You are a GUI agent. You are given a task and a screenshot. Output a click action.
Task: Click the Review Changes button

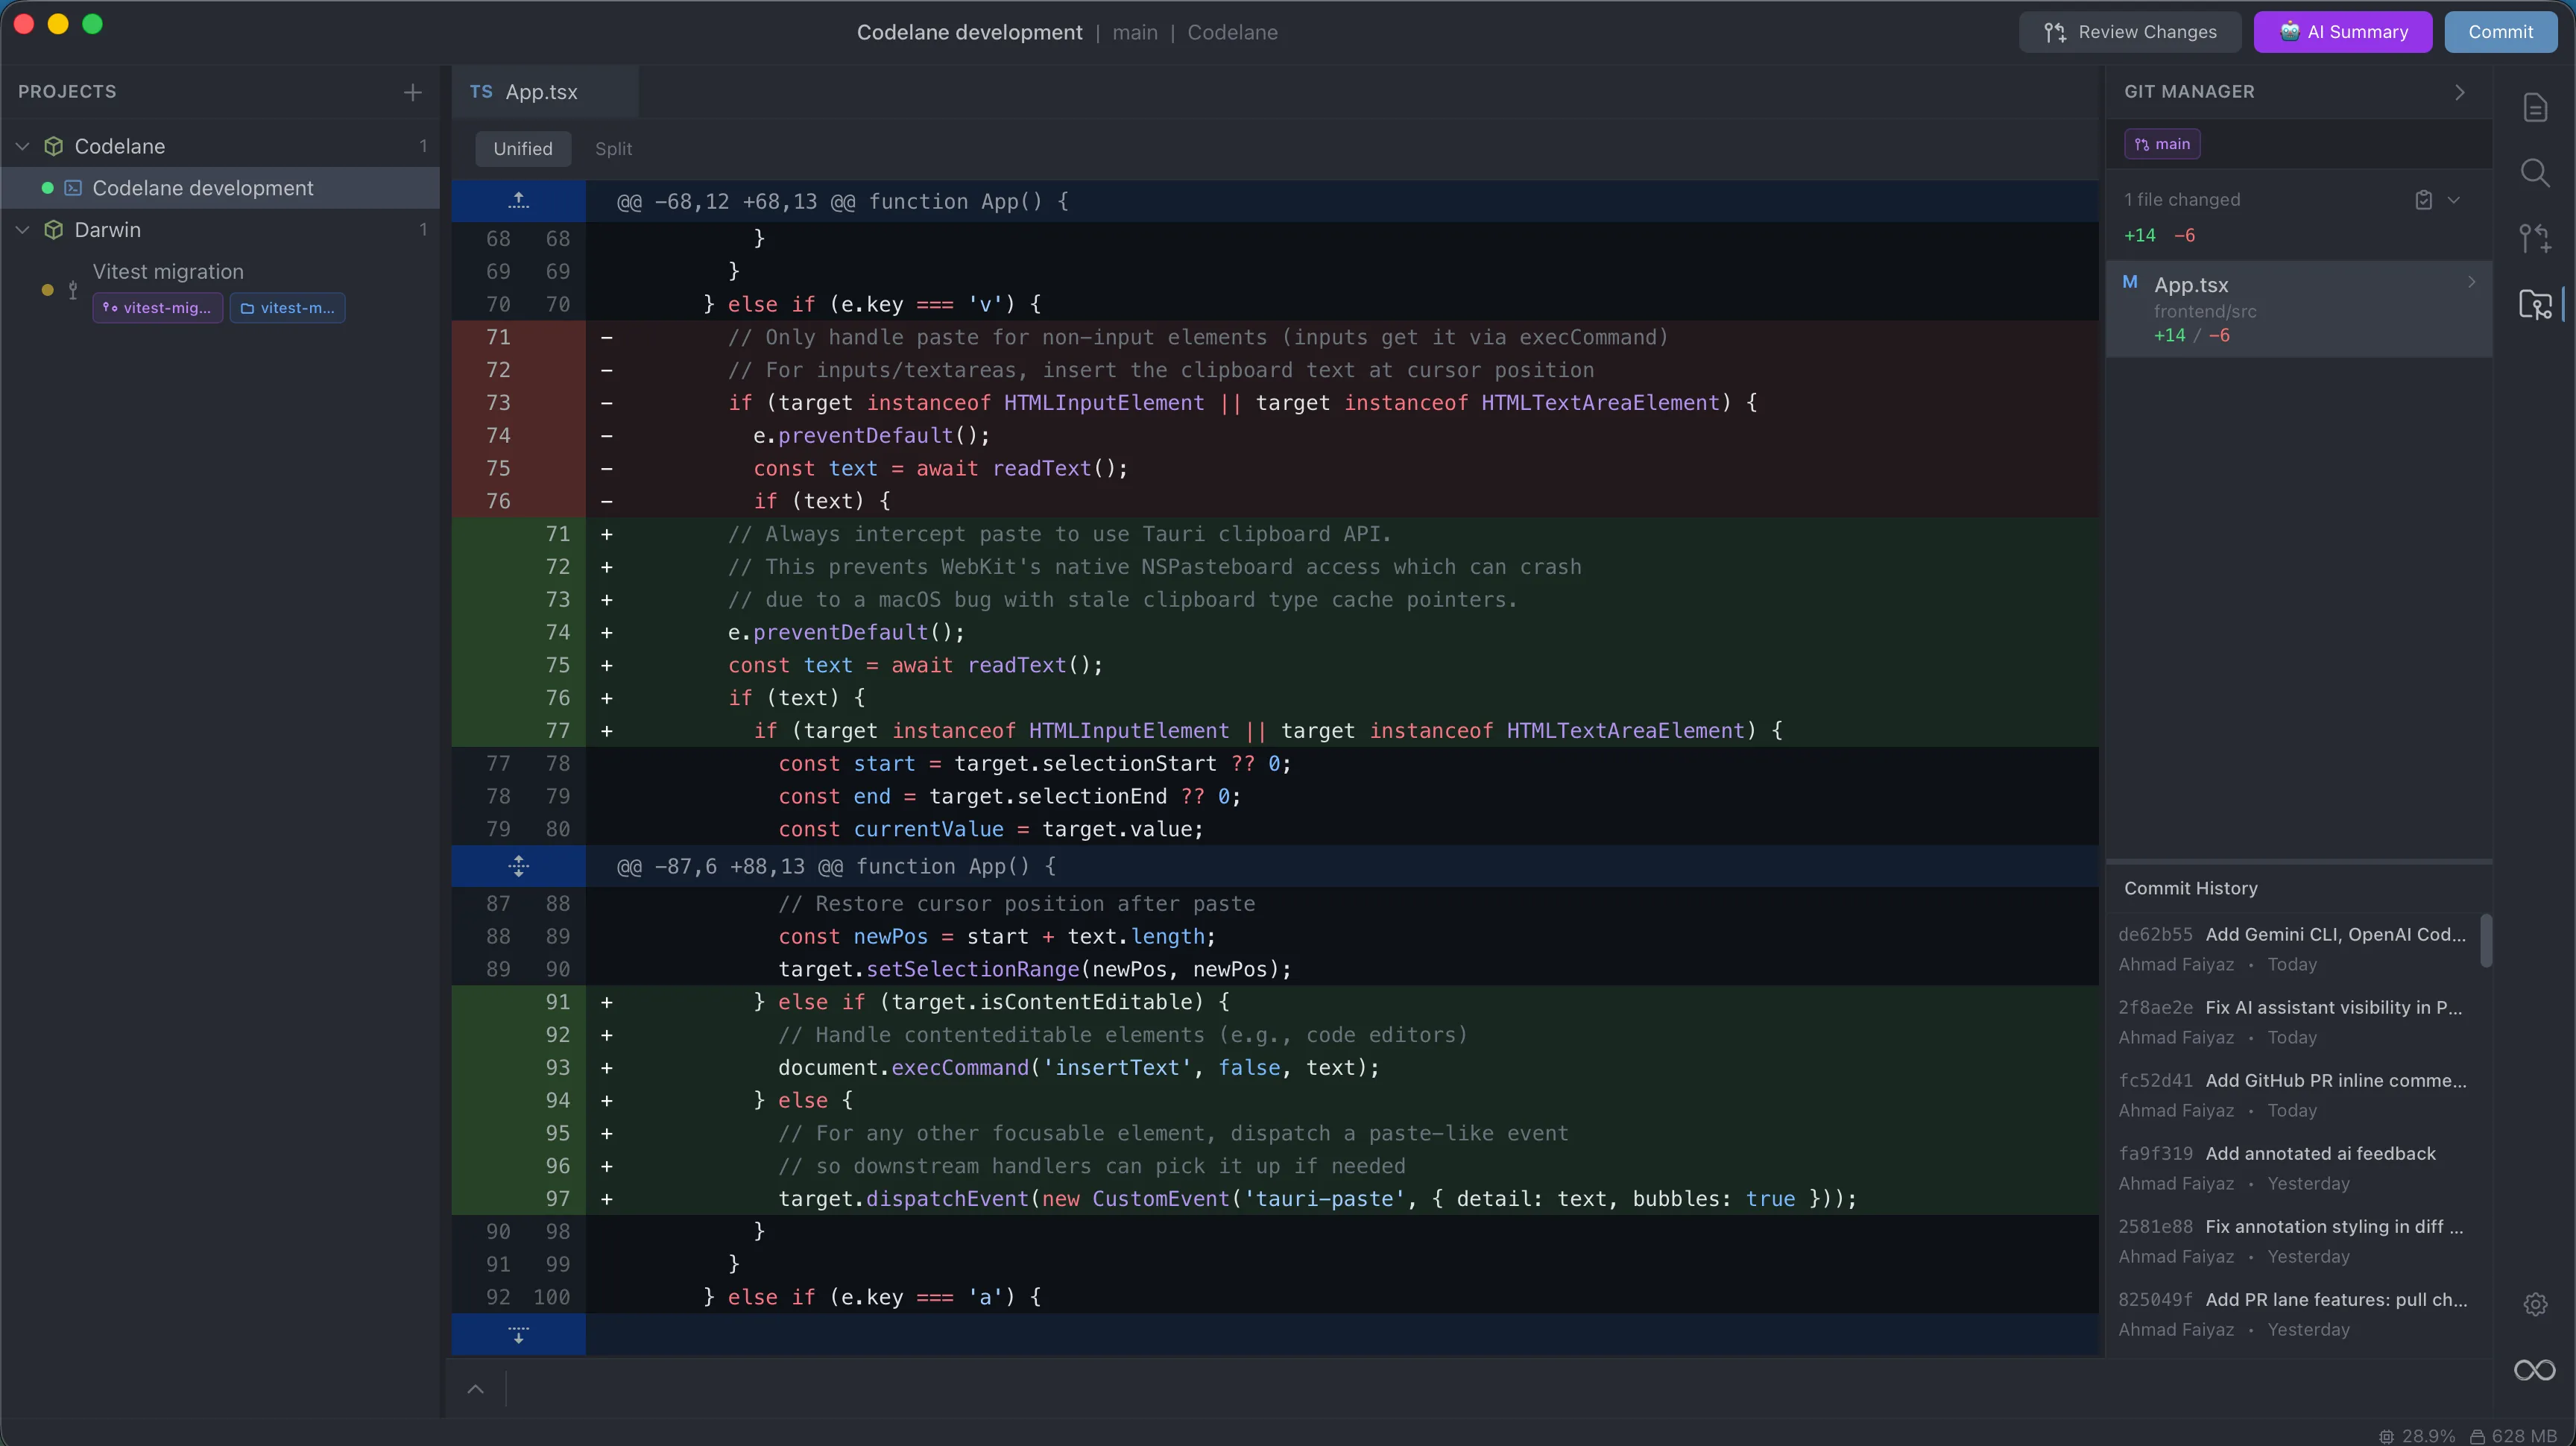[x=2130, y=31]
